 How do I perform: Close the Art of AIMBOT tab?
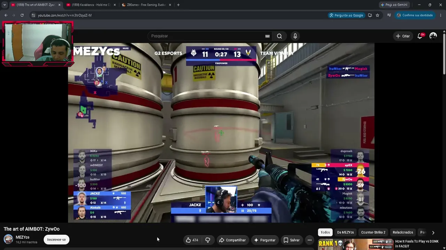click(x=59, y=5)
